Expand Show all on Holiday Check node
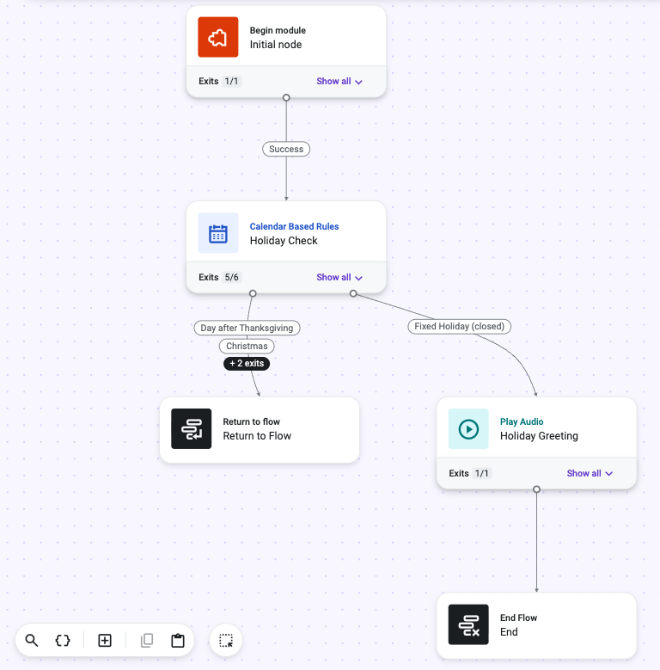Screen dimensions: 660x670 coord(339,277)
